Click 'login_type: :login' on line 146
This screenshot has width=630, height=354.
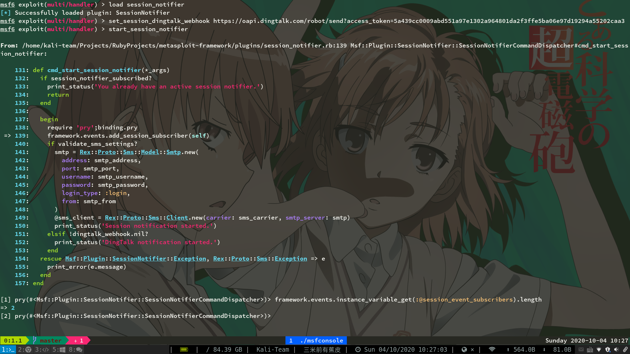[94, 193]
